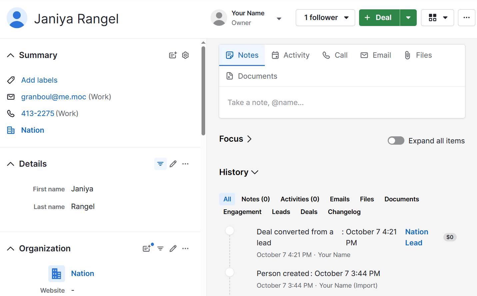477x296 pixels.
Task: Open the Nation Lead link in history
Action: click(x=417, y=237)
